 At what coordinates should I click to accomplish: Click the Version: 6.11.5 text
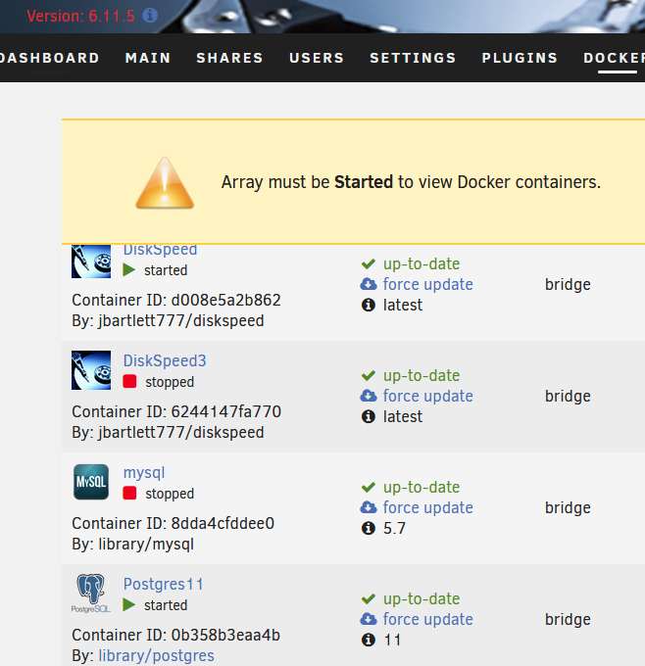coord(80,16)
